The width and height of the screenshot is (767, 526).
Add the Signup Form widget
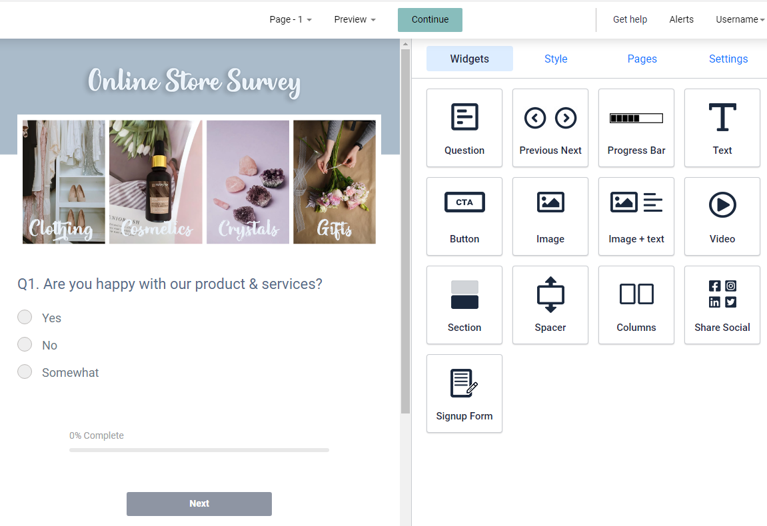click(464, 394)
